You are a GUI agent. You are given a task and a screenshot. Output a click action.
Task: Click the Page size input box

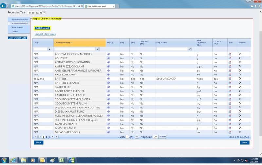[155, 137]
